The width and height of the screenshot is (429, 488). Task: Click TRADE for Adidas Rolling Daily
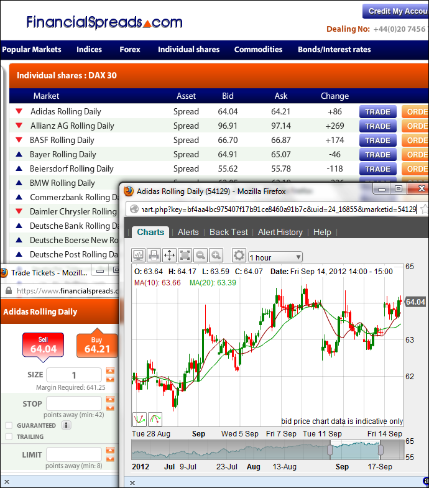[x=378, y=112]
